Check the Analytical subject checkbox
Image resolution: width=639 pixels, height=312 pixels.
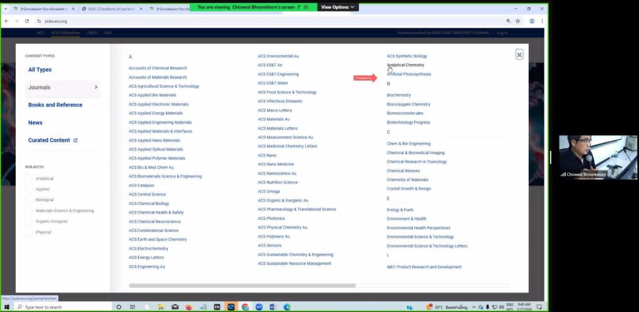pos(29,179)
